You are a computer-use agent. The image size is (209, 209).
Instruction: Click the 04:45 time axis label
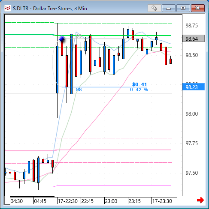coord(40,201)
